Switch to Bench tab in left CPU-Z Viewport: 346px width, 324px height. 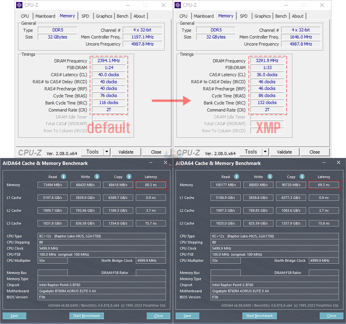(122, 16)
